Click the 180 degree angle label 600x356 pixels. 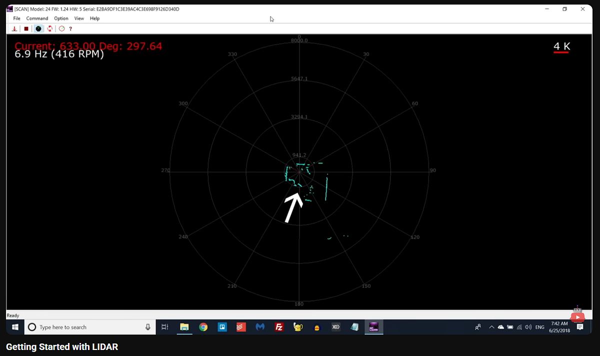pos(299,304)
